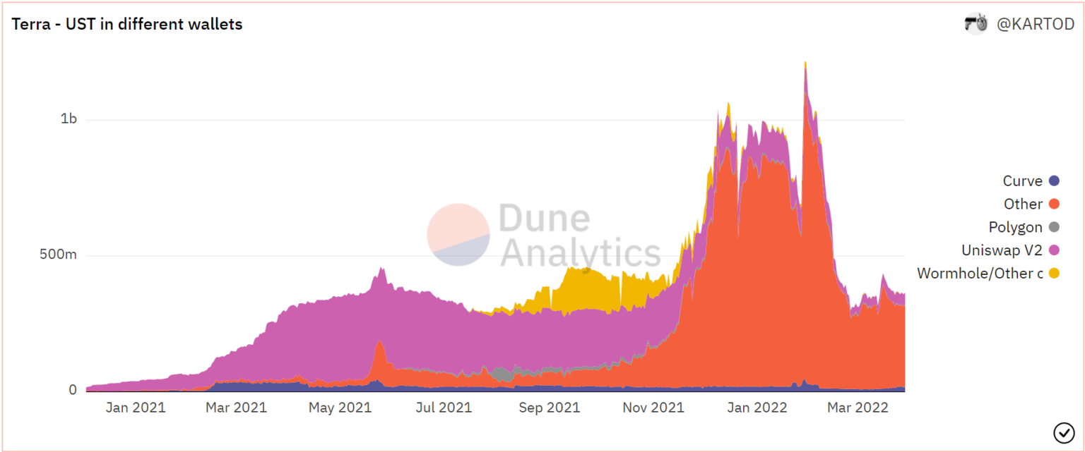
Task: Select the Other legend label
Action: point(1023,204)
